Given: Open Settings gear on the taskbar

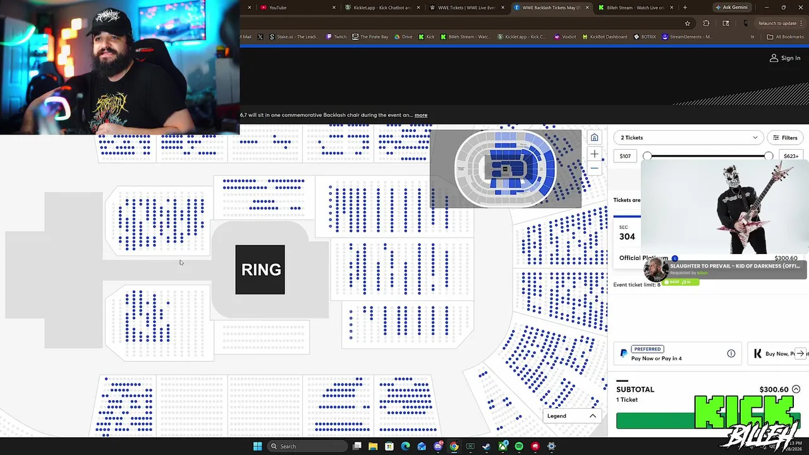Looking at the screenshot, I should click(x=551, y=446).
